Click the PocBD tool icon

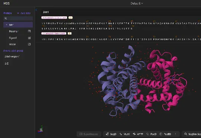(x=161, y=134)
